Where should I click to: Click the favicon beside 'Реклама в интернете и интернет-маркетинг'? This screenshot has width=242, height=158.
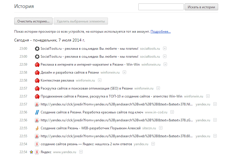point(37,65)
